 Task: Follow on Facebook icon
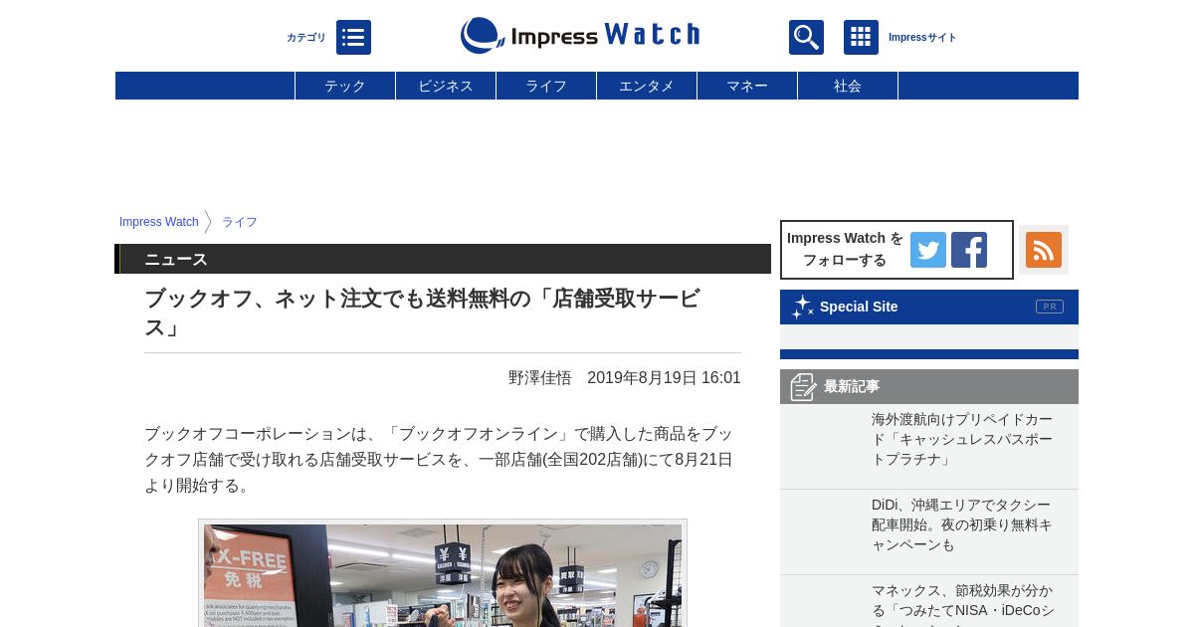coord(969,250)
